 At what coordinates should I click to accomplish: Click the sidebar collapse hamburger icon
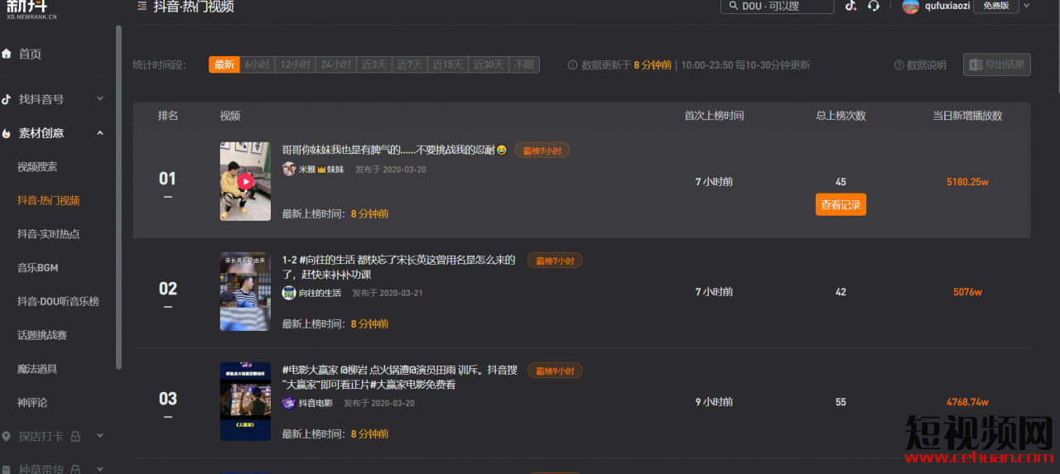point(142,7)
